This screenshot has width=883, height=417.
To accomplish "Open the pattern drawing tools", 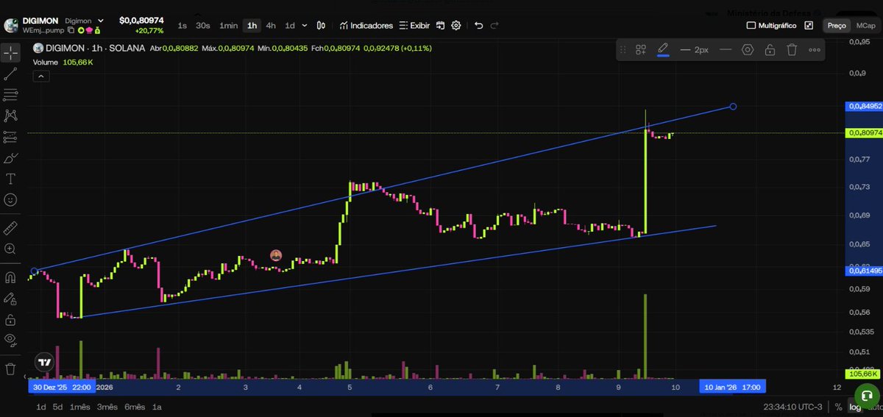I will [x=10, y=115].
